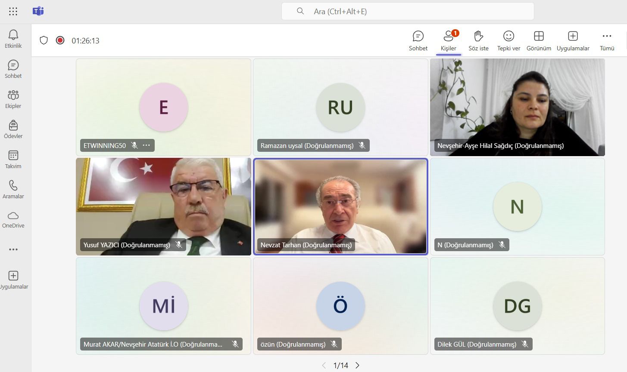Go to next participant page

[357, 366]
